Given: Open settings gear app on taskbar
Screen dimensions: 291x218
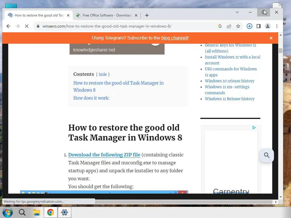Looking at the screenshot, I should [65, 212].
